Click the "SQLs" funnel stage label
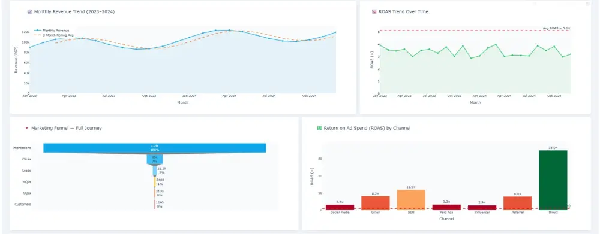The image size is (600, 234). click(27, 193)
